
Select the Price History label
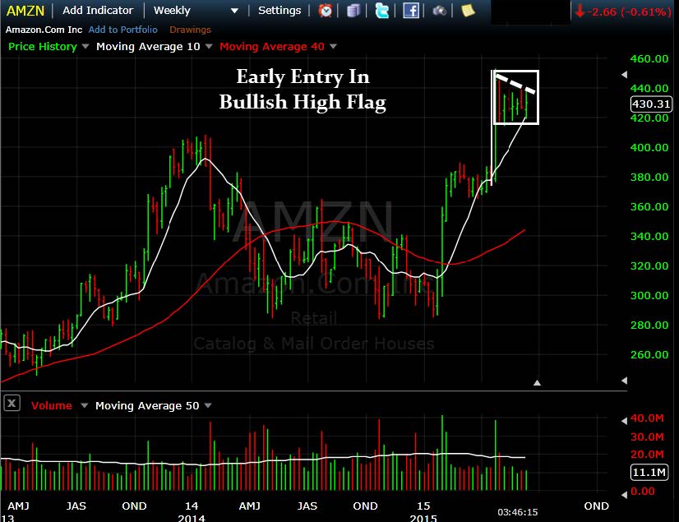click(x=43, y=46)
